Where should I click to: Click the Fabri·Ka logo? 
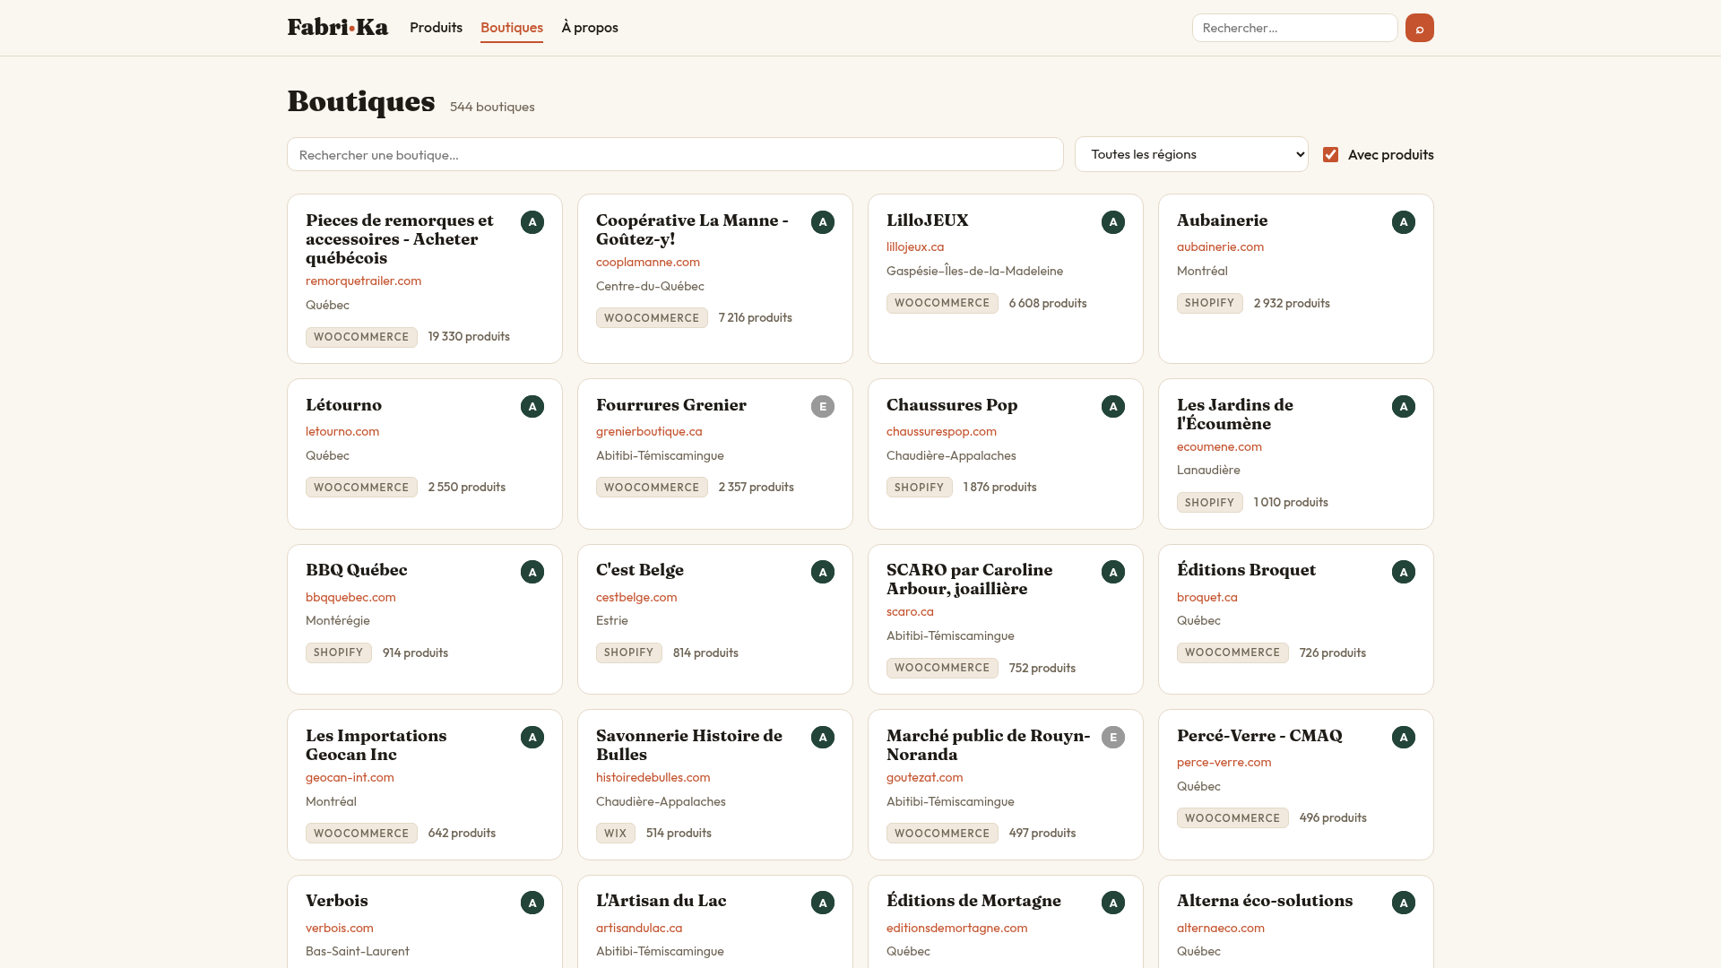click(337, 28)
